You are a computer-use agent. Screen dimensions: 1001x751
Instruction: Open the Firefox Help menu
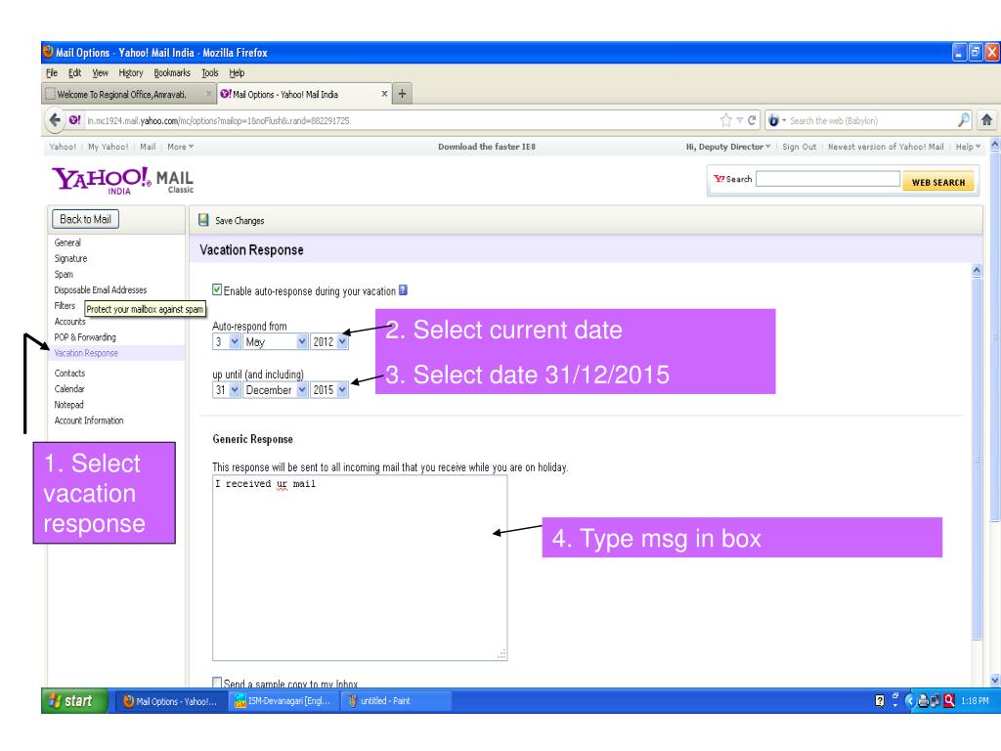tap(237, 72)
